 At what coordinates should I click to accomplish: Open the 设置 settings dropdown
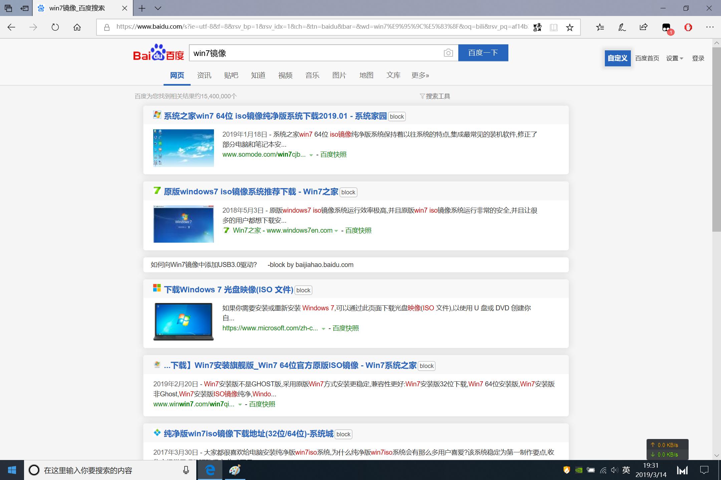(x=675, y=58)
